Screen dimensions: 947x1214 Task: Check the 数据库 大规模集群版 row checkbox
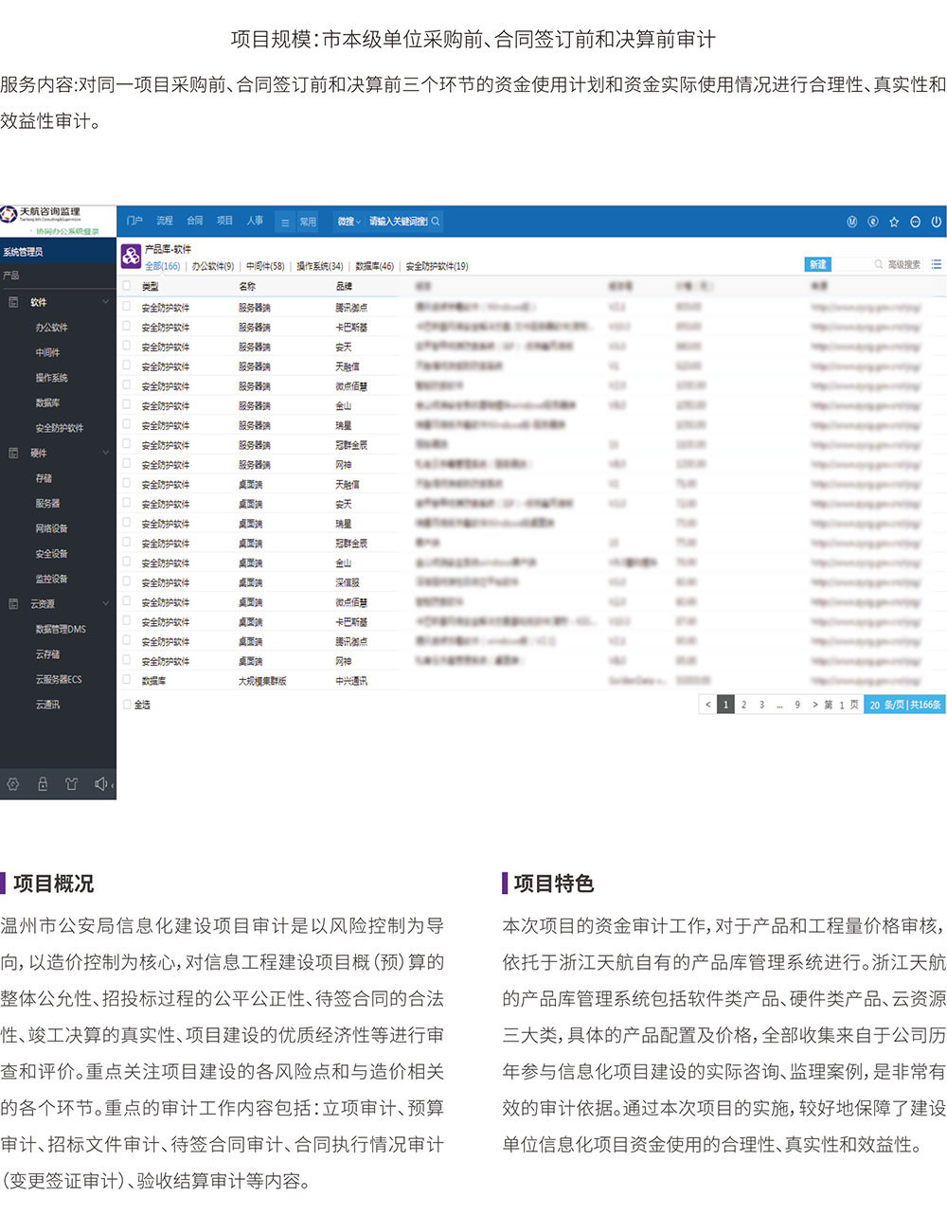tap(127, 680)
